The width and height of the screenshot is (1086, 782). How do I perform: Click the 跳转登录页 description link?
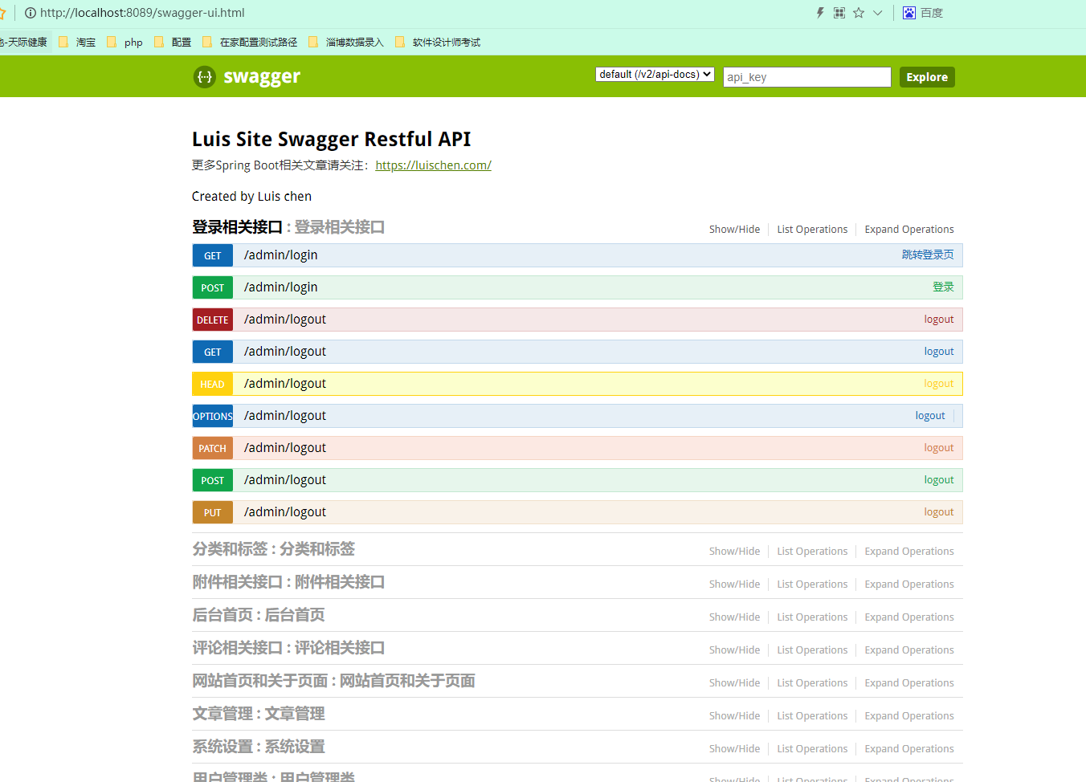[928, 255]
